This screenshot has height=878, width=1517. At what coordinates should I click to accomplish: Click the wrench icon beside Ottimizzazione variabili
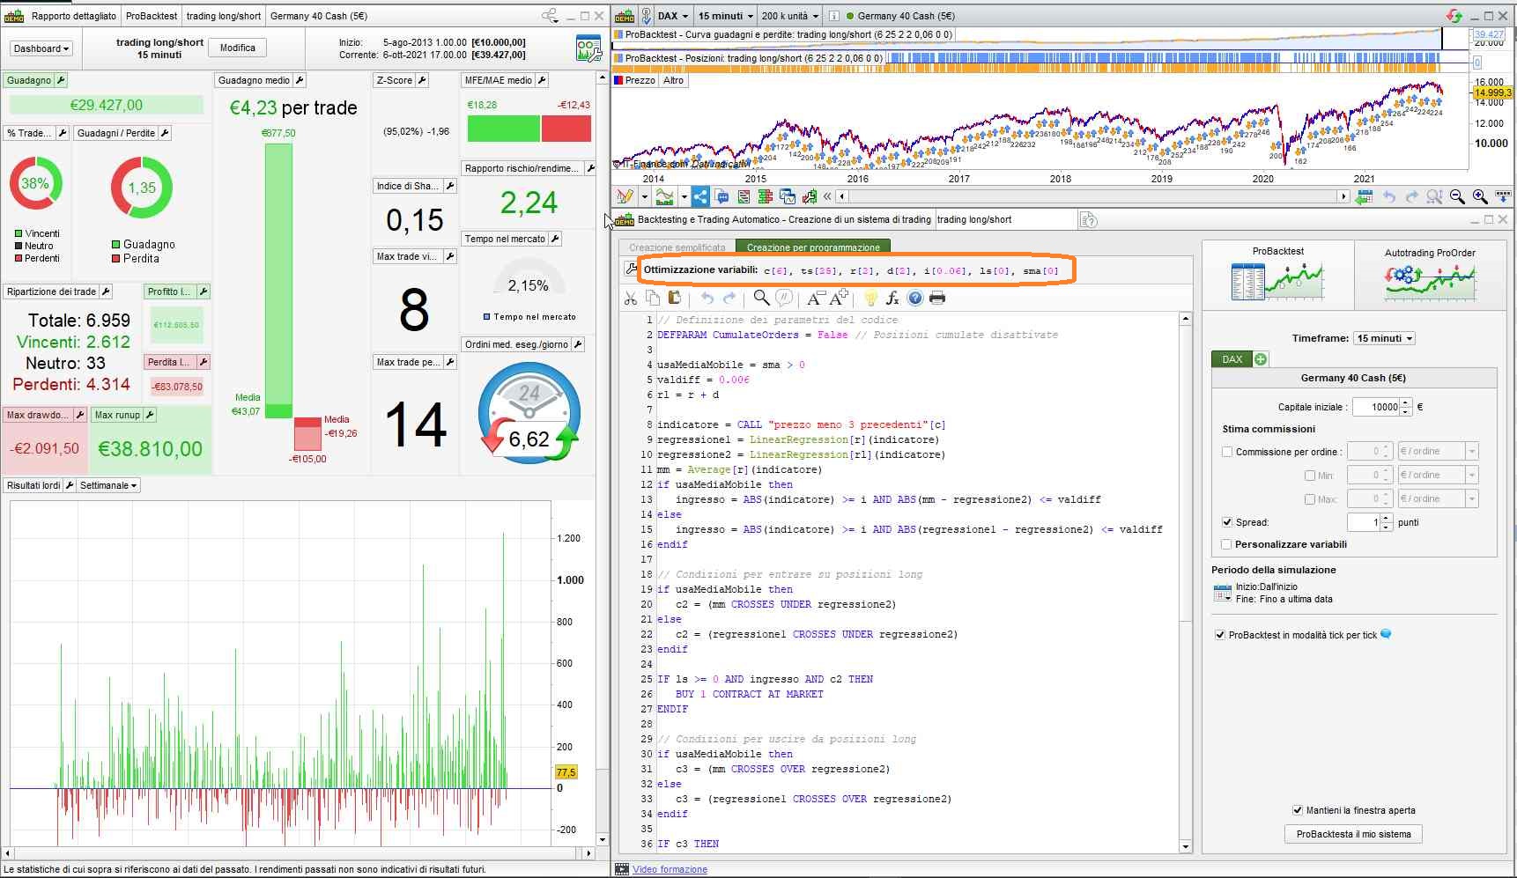[631, 269]
